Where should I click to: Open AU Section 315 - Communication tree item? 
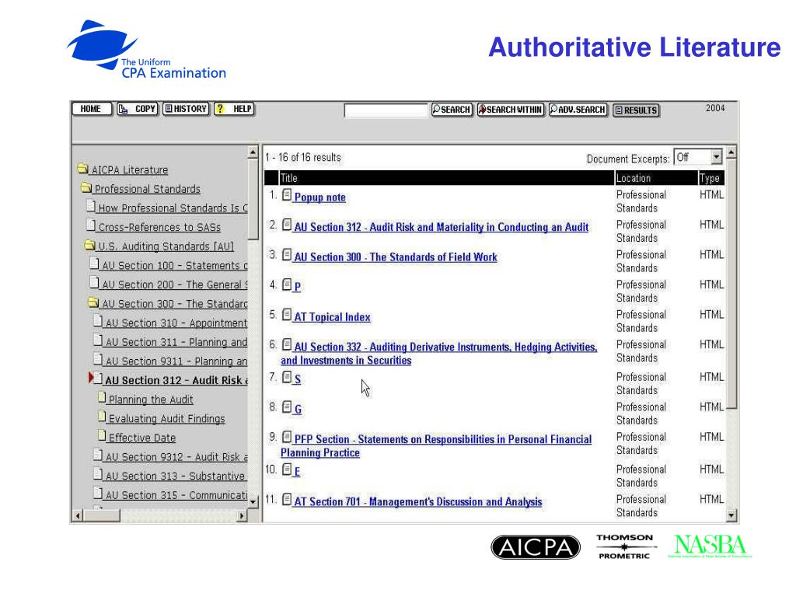(176, 495)
